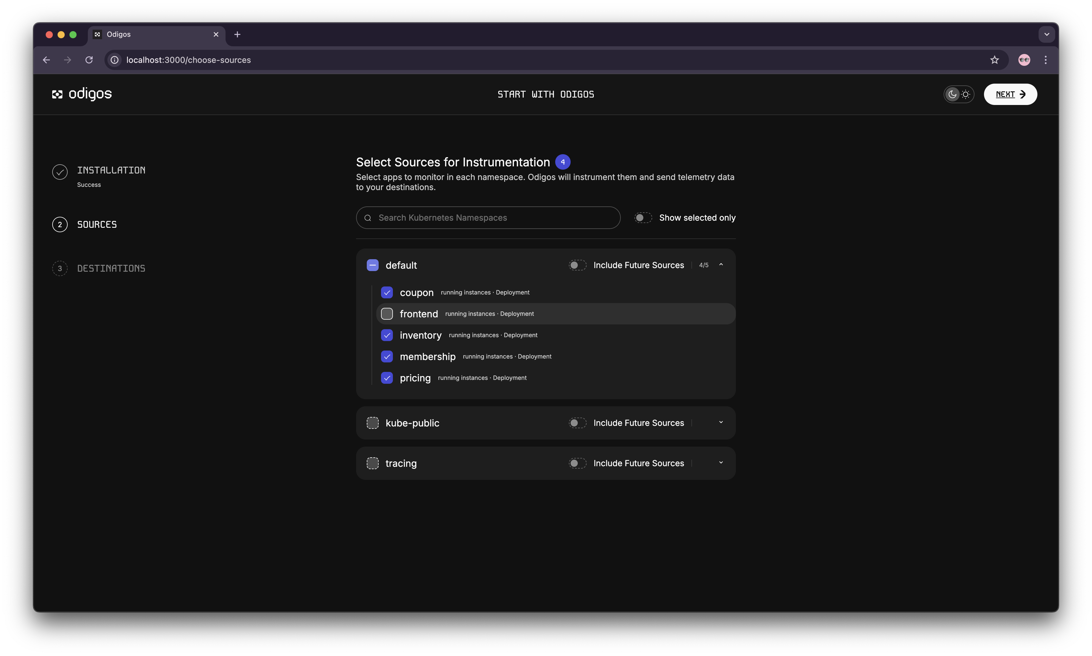This screenshot has height=656, width=1092.
Task: Enable light mode via the sun icon
Action: tap(966, 94)
